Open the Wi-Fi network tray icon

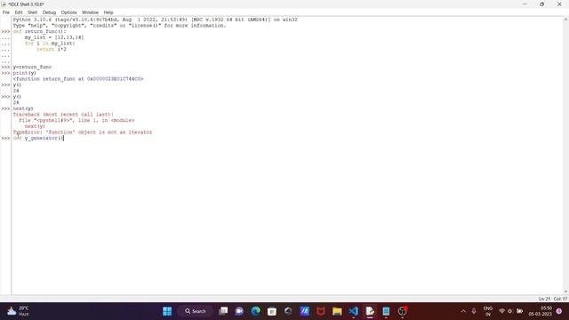coord(501,311)
